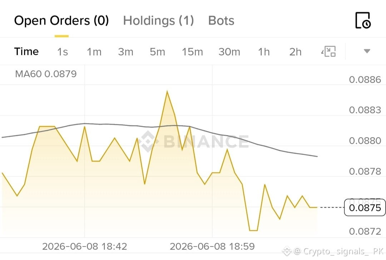Open the chart layout and fullscreen icon
The height and width of the screenshot is (260, 386).
point(329,51)
